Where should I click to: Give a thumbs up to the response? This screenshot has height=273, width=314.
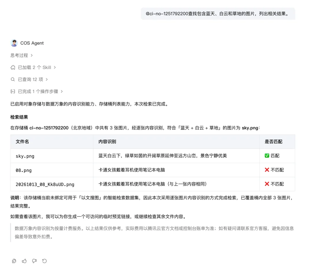24,261
